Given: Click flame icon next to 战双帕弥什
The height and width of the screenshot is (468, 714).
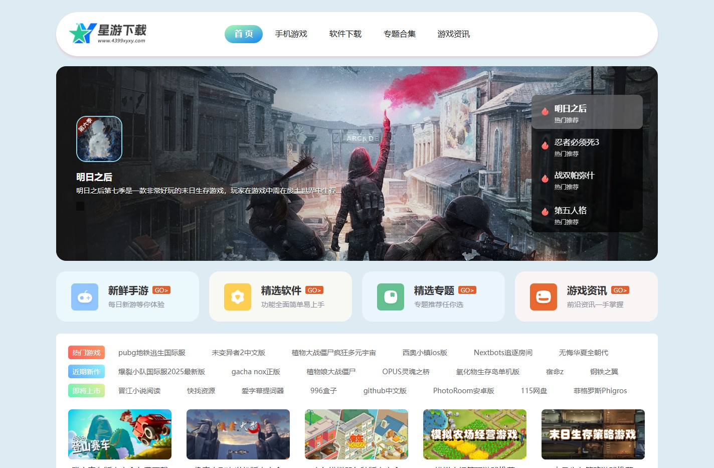Looking at the screenshot, I should (545, 179).
